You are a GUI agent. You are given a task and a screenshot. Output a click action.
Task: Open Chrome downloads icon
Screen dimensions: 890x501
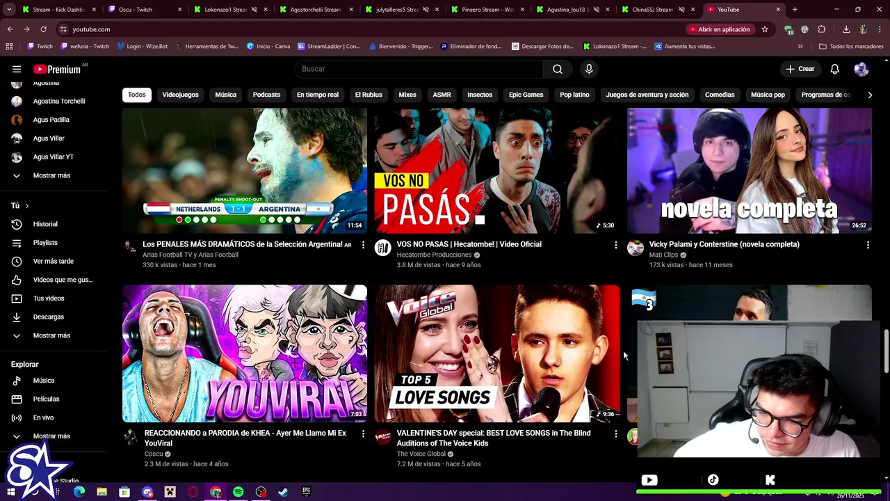pos(846,29)
